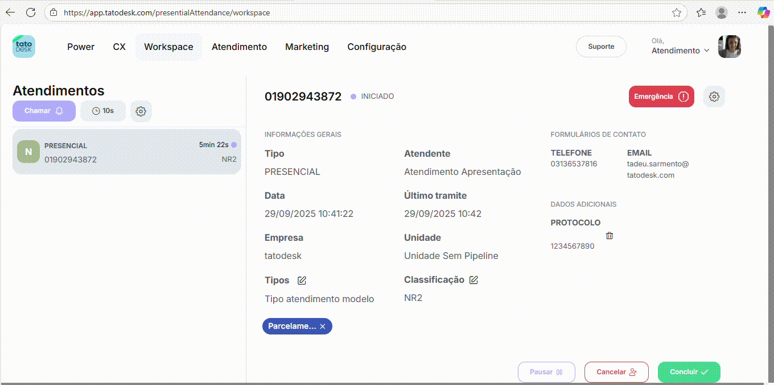Select the PRESENCIAL 01902943872 attendance card
774x385 pixels.
[x=126, y=152]
